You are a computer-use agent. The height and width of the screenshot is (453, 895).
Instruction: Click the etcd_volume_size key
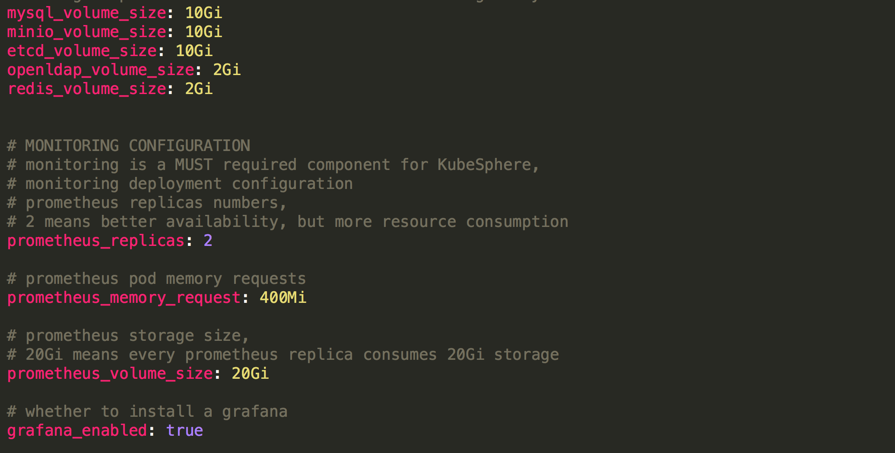tap(82, 51)
